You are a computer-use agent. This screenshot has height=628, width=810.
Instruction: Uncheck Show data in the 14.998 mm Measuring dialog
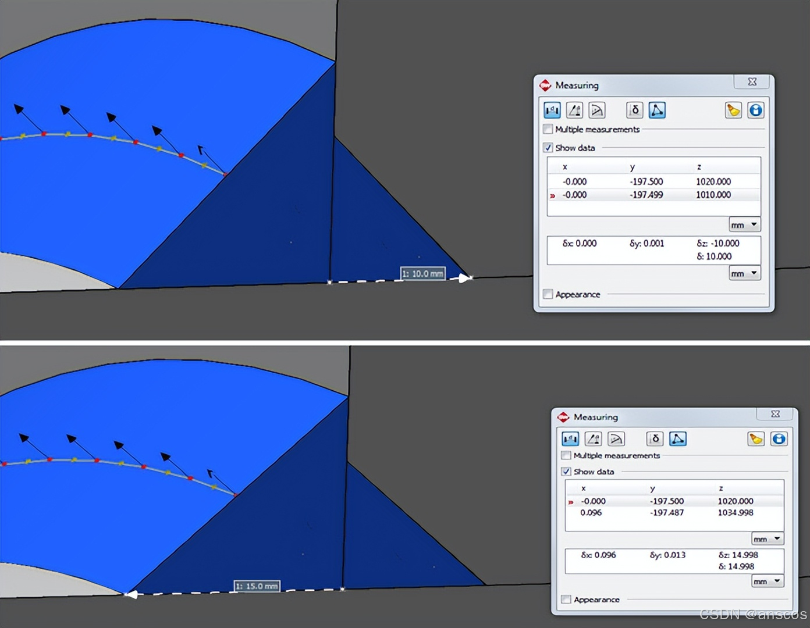(566, 472)
